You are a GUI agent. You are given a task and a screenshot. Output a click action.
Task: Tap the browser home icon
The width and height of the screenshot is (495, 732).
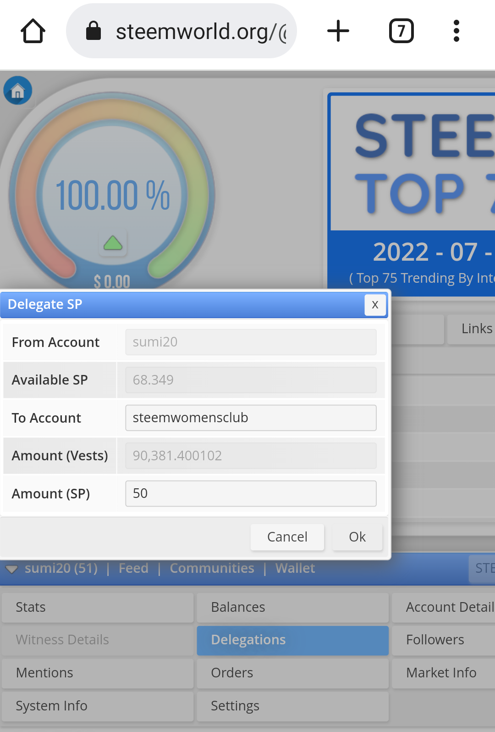pyautogui.click(x=33, y=31)
